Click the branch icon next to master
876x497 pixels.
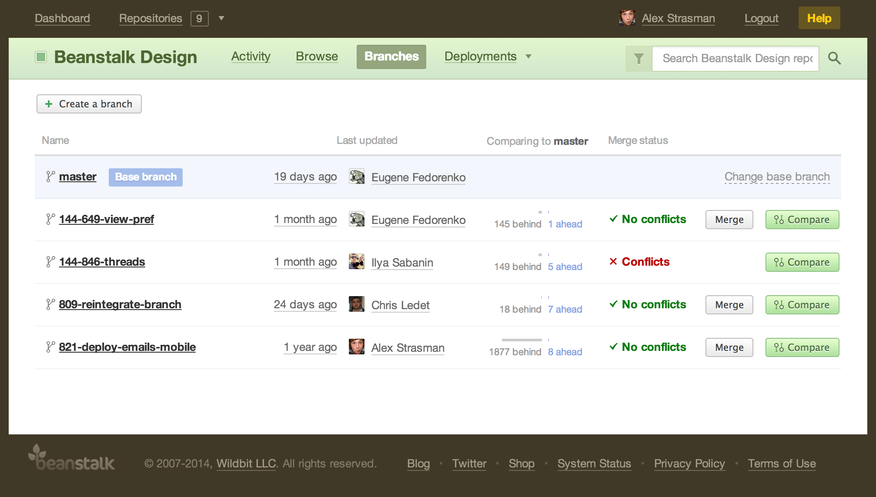click(x=50, y=177)
